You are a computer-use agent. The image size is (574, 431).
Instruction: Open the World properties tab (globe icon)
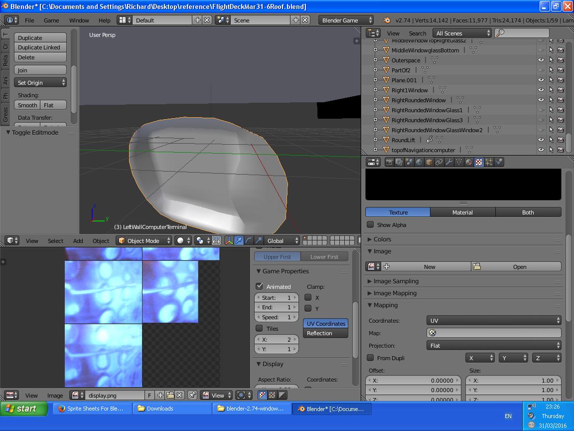coord(419,162)
